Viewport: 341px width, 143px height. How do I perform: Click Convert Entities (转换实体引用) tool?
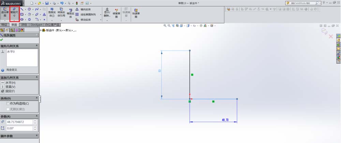click(x=61, y=13)
